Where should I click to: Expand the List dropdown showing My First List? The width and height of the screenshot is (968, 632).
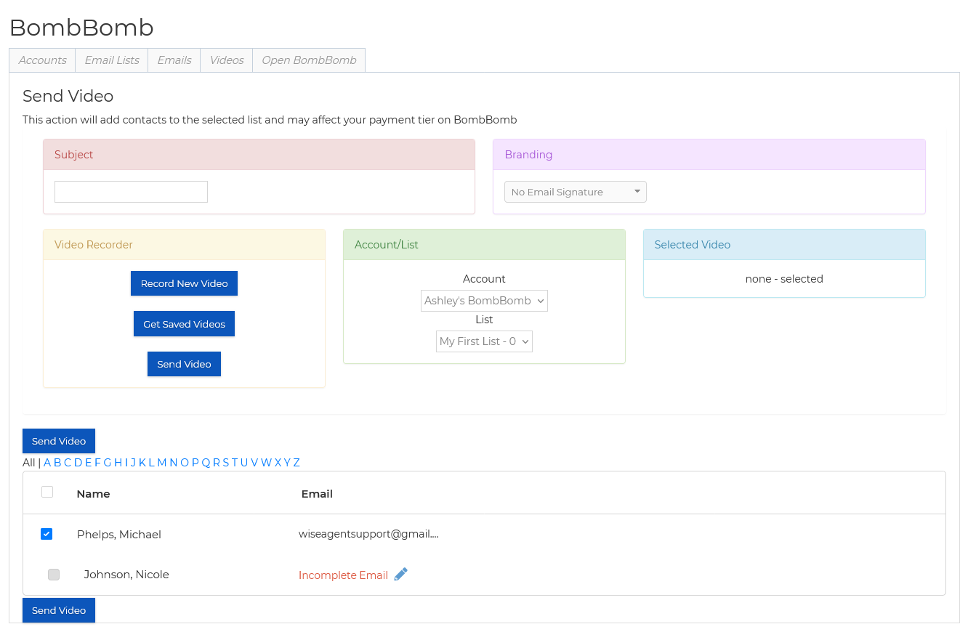click(484, 341)
